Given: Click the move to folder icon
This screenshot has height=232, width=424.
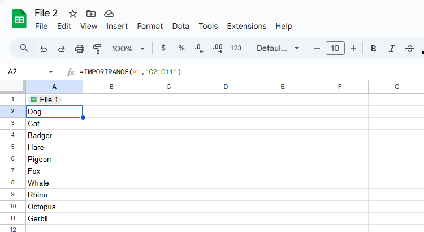Looking at the screenshot, I should coord(91,14).
